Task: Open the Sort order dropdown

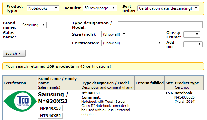Action: click(x=168, y=8)
